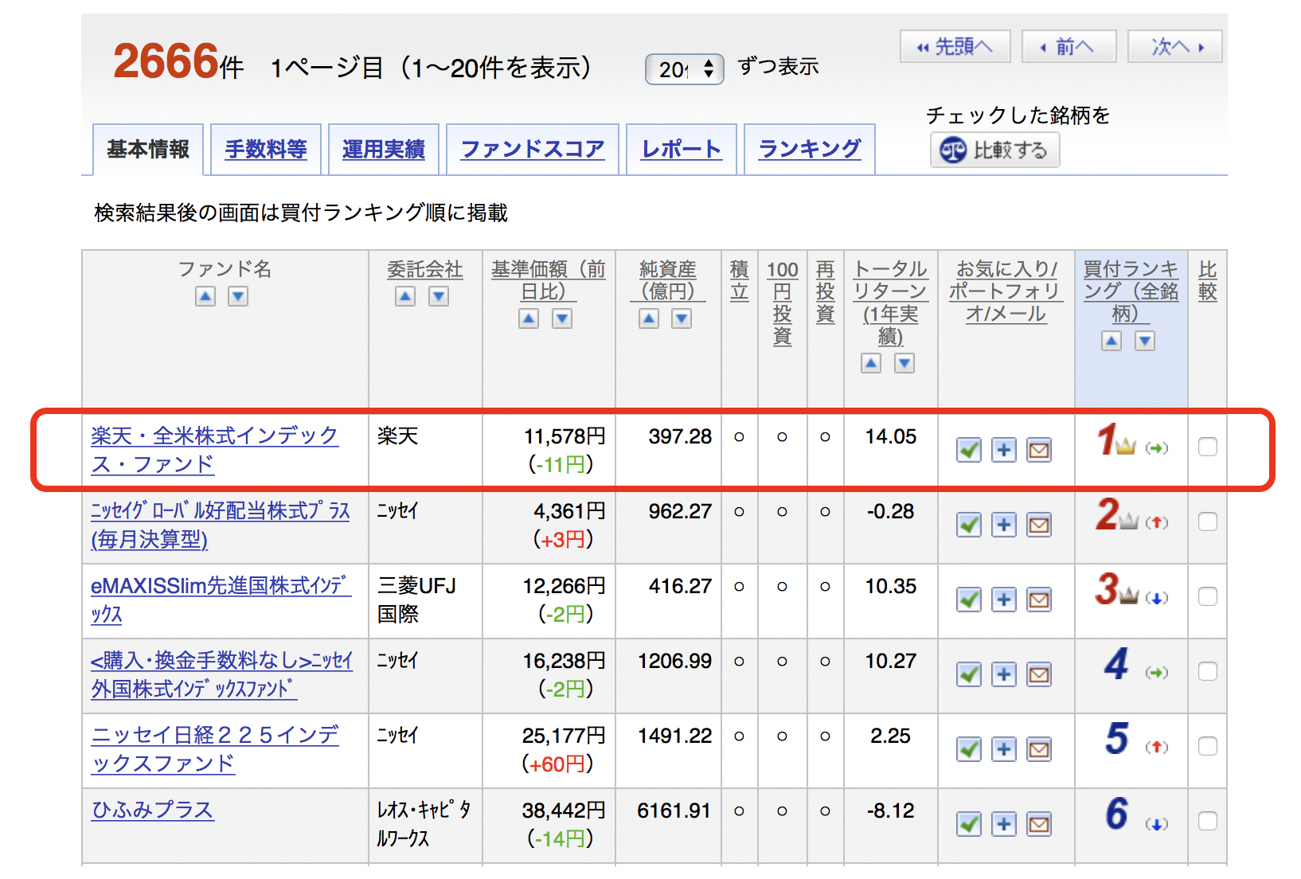Viewport: 1301px width, 879px height.
Task: Open ニッセイグローバル好配当株式プラス fund link
Action: coord(221,525)
